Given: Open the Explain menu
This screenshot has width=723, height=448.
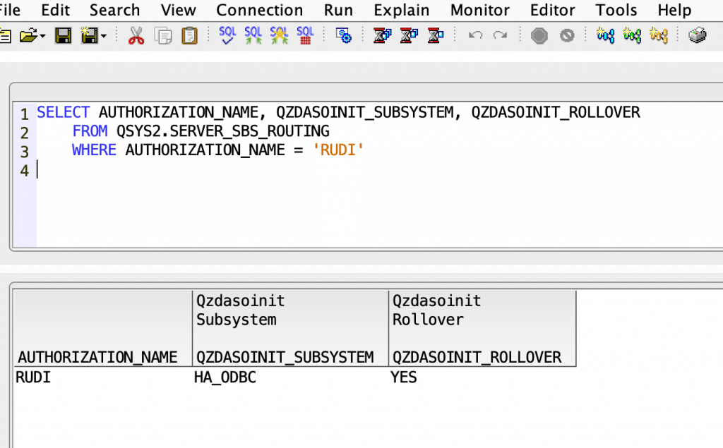Looking at the screenshot, I should [401, 11].
